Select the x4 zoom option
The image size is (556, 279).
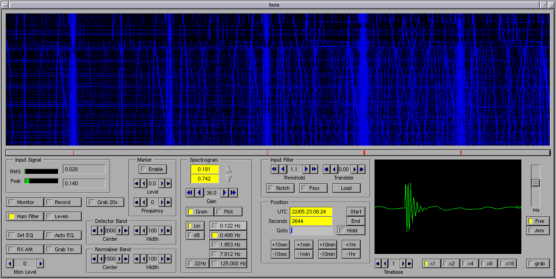(x=469, y=263)
